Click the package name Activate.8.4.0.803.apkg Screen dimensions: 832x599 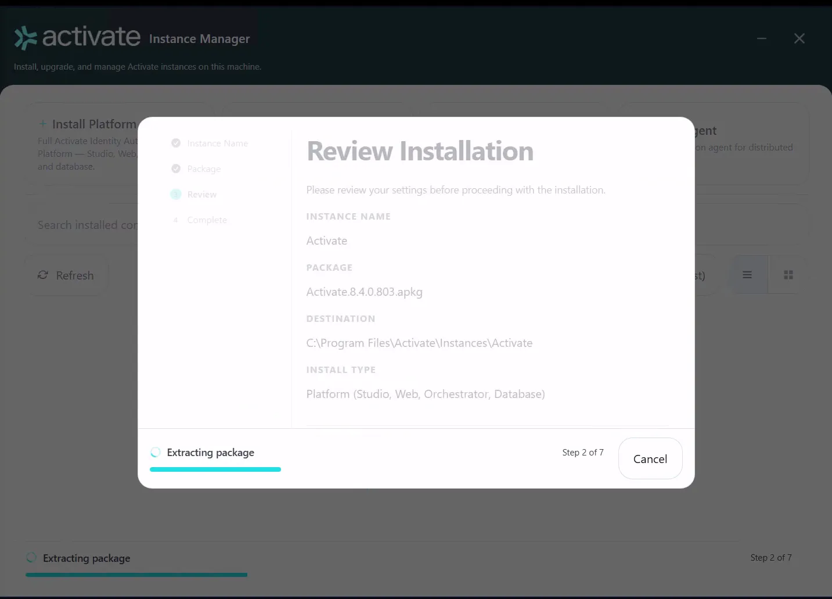tap(364, 292)
